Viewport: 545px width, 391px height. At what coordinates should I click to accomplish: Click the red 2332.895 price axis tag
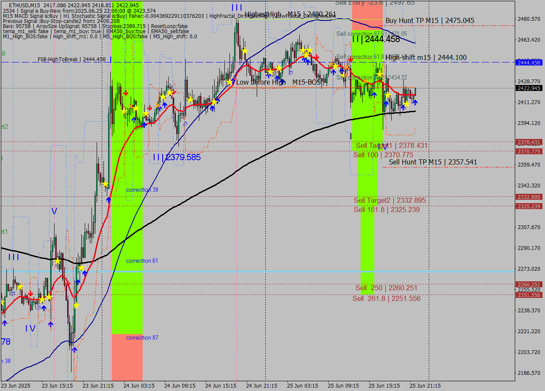click(529, 197)
